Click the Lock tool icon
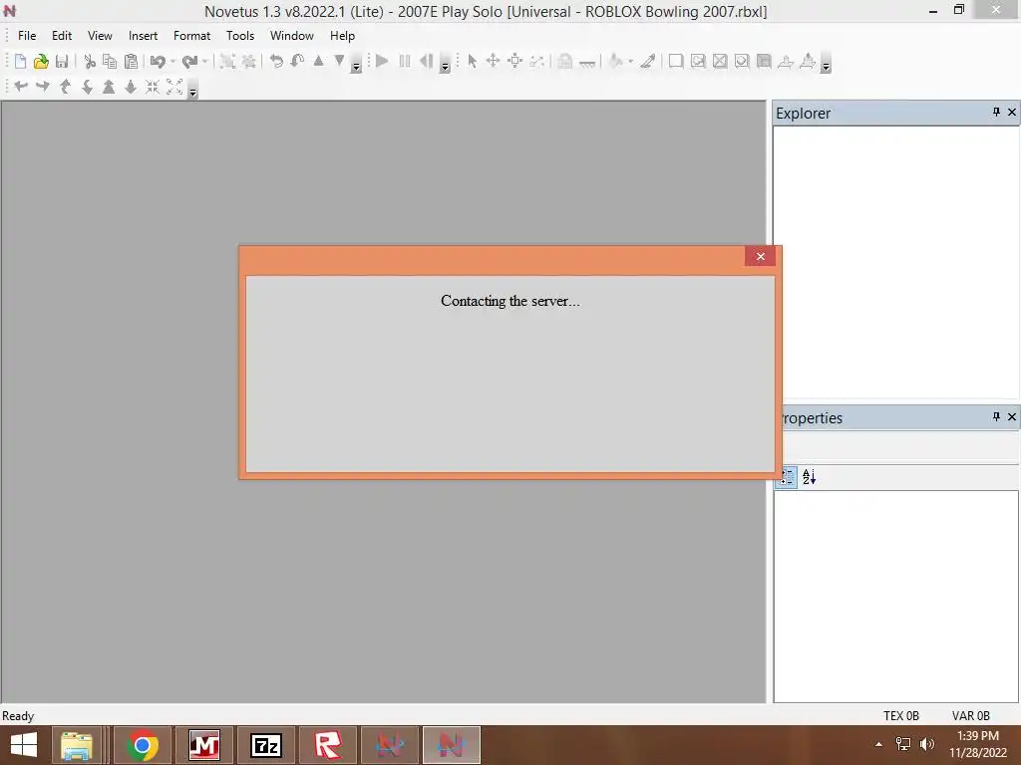Viewport: 1021px width, 765px height. (x=565, y=61)
